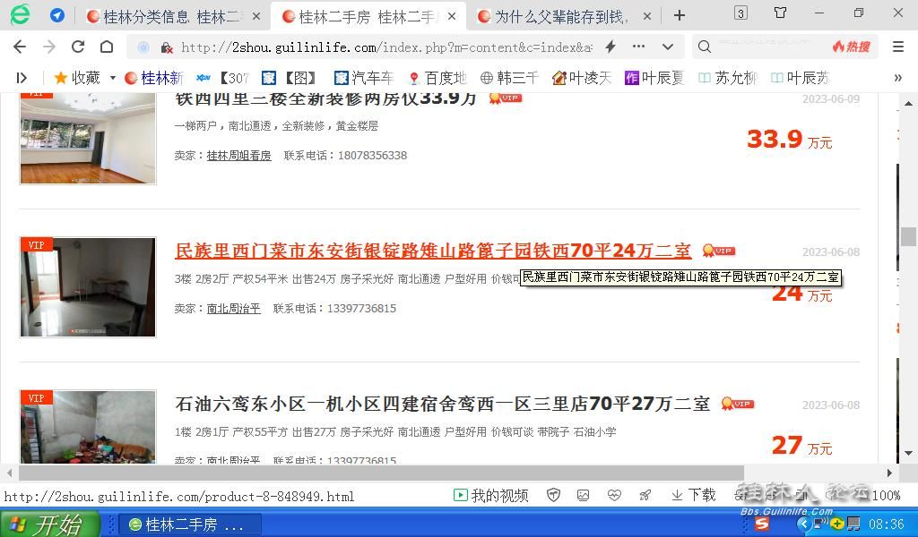Open the 100% zoom level control
The height and width of the screenshot is (537, 918).
click(x=887, y=496)
